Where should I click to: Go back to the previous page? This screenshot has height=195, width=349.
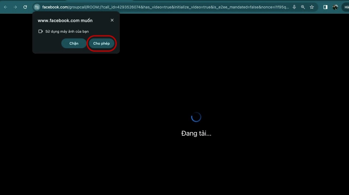tap(5, 7)
